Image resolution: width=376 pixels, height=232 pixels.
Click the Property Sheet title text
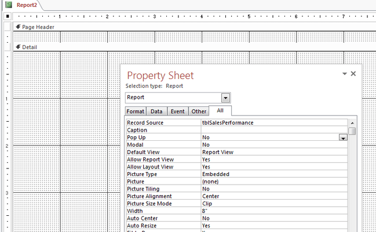click(x=160, y=76)
